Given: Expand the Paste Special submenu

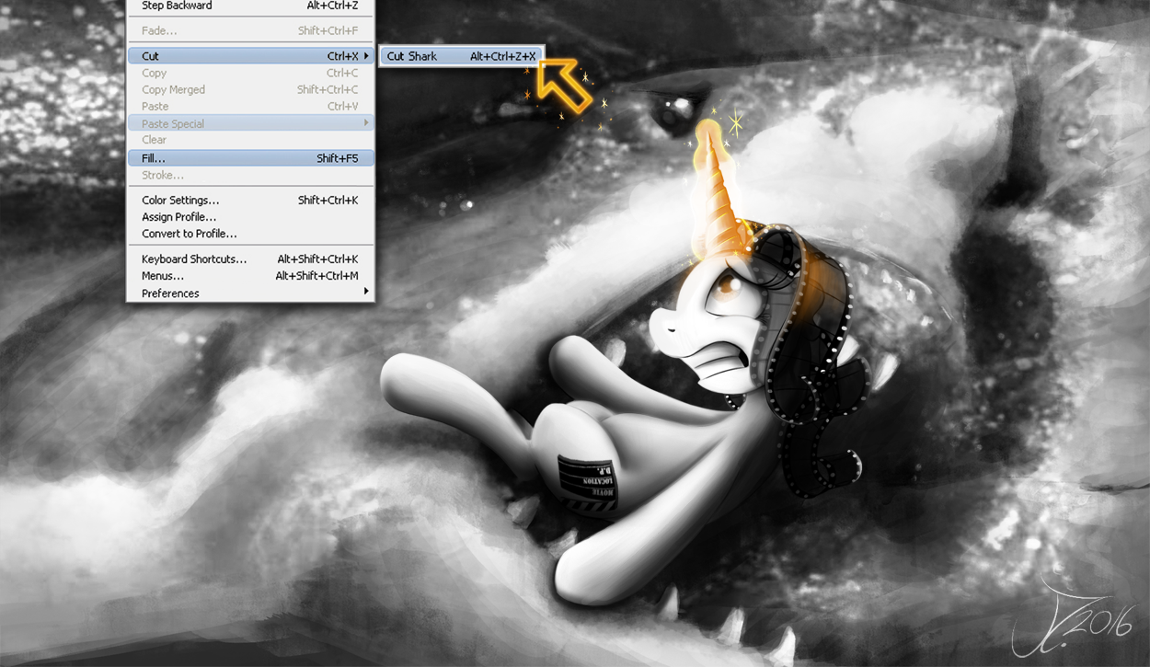Looking at the screenshot, I should [250, 123].
